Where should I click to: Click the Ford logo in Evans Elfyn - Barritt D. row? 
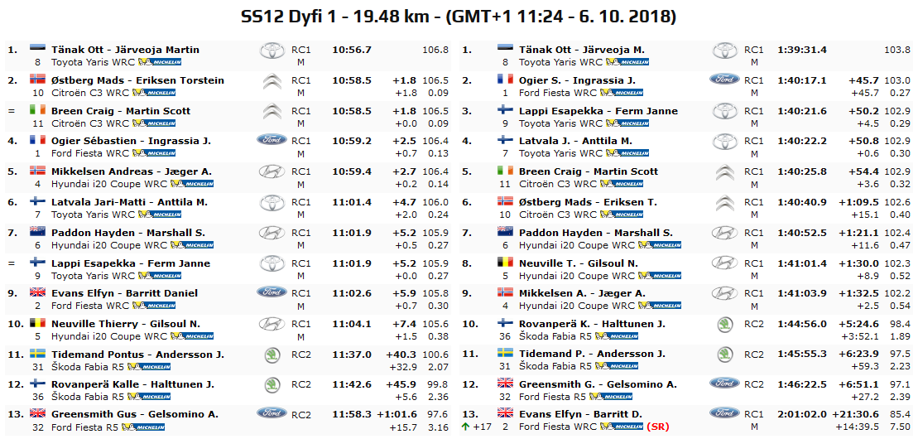pos(724,413)
